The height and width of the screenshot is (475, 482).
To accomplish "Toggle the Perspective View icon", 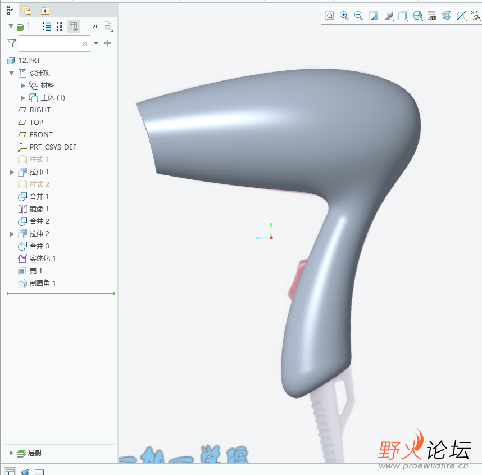I will coord(447,16).
